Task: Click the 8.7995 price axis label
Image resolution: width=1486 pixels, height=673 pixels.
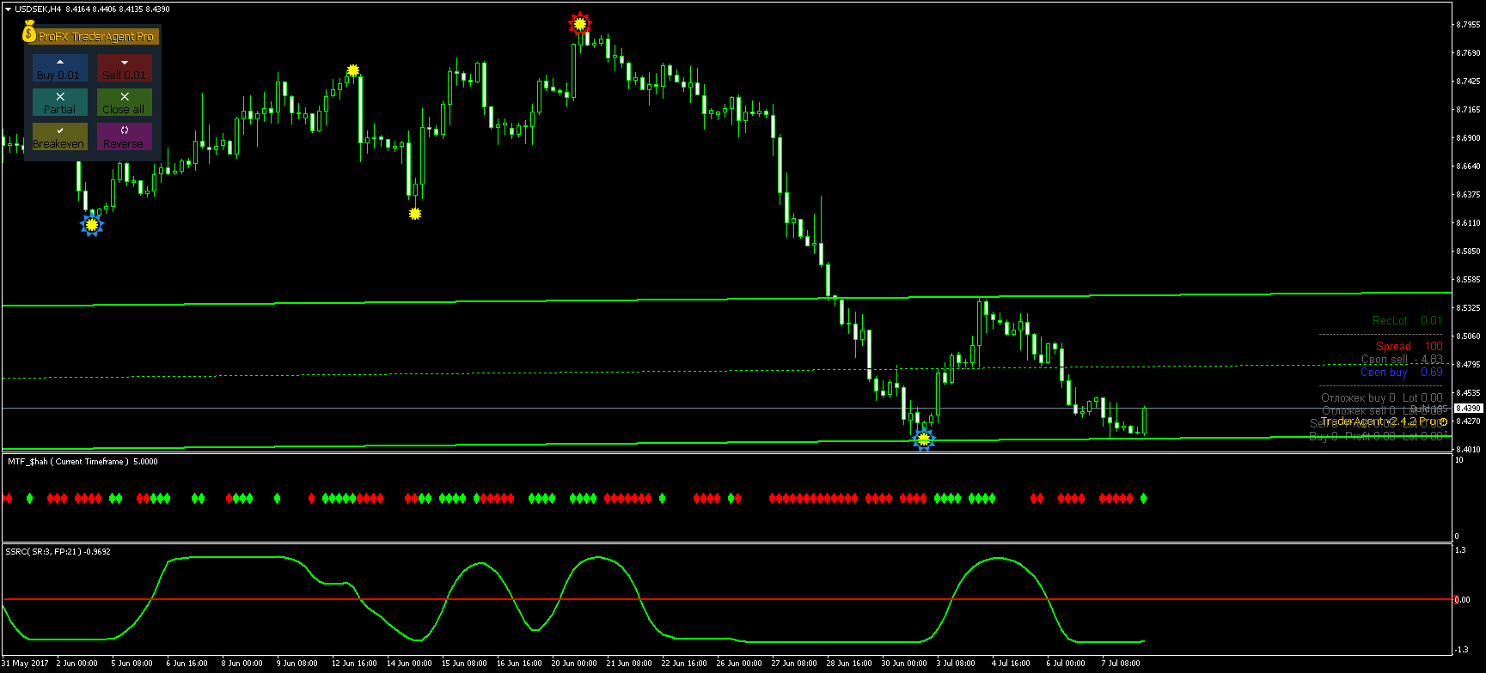Action: pos(1468,24)
